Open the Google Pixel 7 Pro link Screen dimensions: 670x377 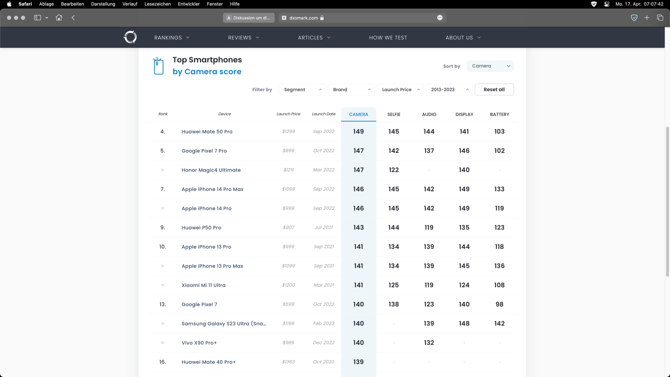[204, 151]
